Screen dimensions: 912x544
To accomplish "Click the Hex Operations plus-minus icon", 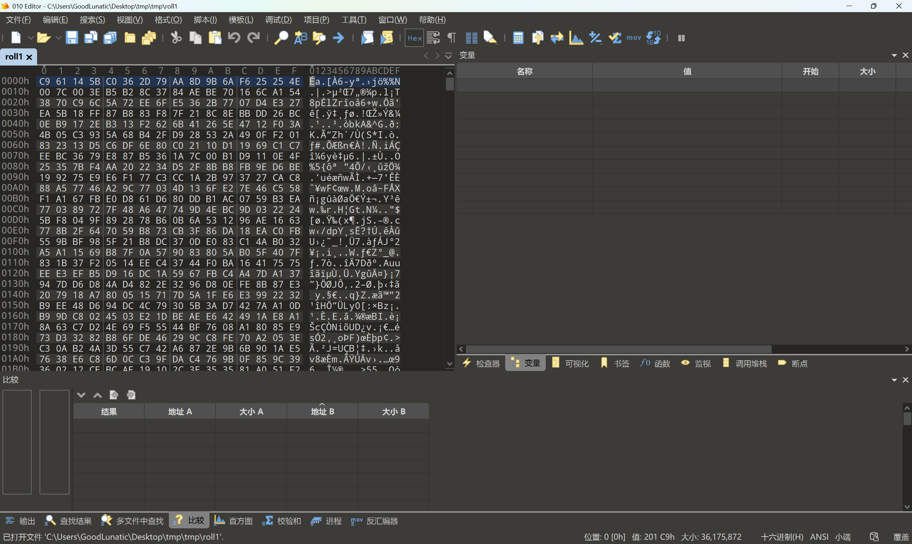I will (x=595, y=38).
